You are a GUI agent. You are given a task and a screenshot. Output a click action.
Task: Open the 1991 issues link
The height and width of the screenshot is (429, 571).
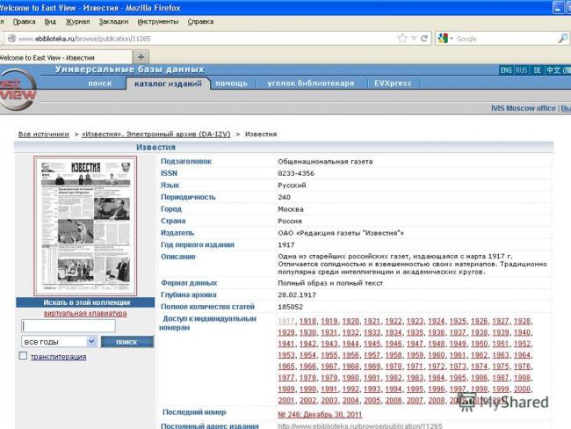click(x=329, y=389)
